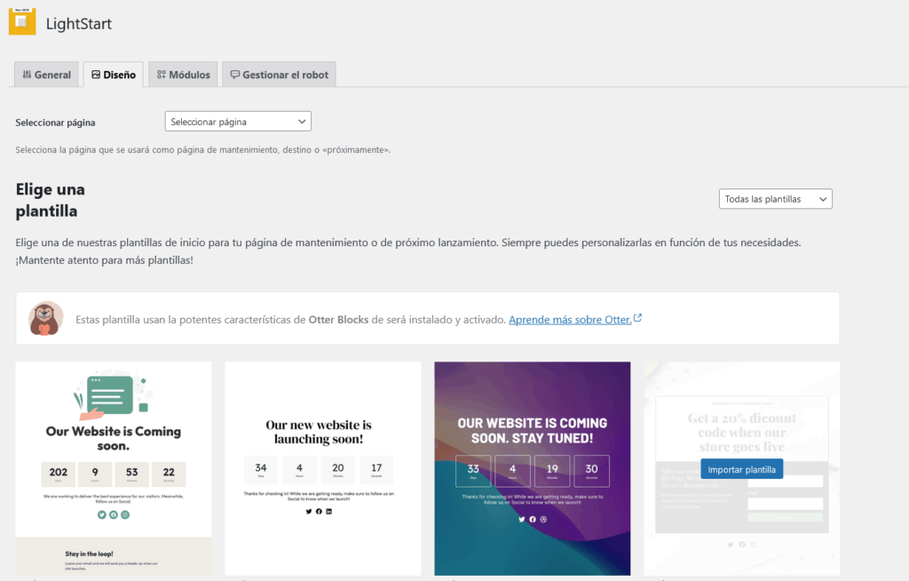Image resolution: width=909 pixels, height=581 pixels.
Task: Select the purple coming soon template thumbnail
Action: coord(532,468)
